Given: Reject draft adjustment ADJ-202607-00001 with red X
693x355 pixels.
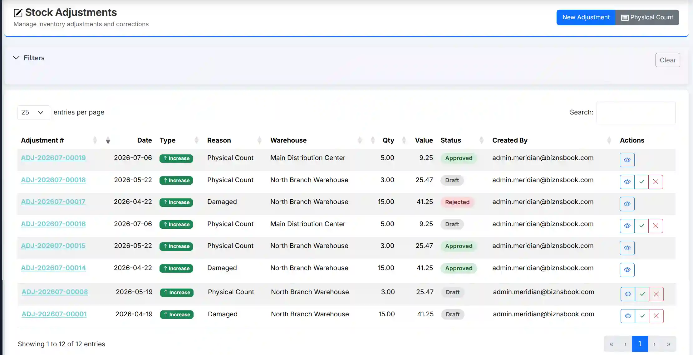Looking at the screenshot, I should click(656, 316).
